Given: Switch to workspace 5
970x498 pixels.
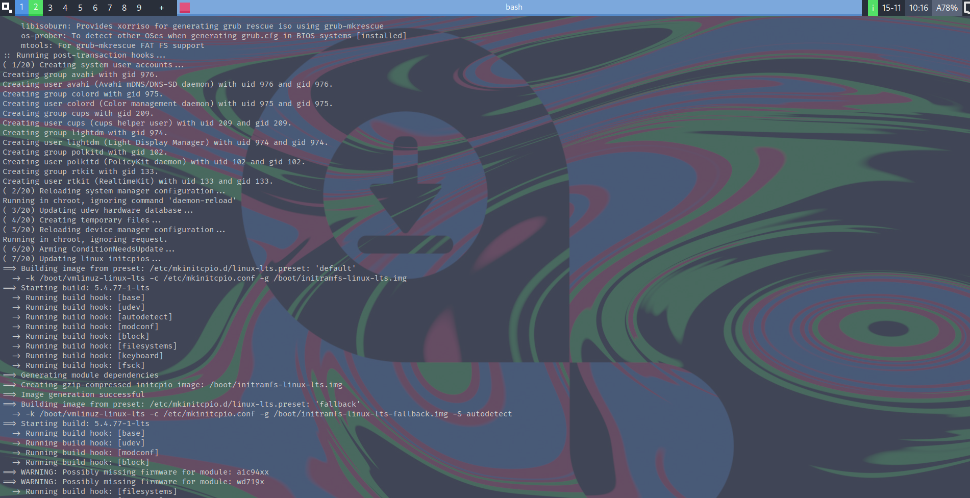Looking at the screenshot, I should coord(80,8).
